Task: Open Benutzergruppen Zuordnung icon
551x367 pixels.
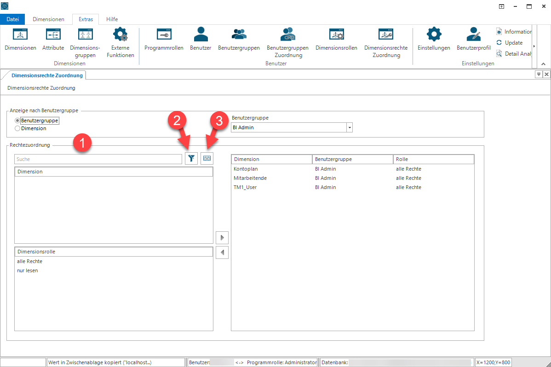Action: coord(288,34)
